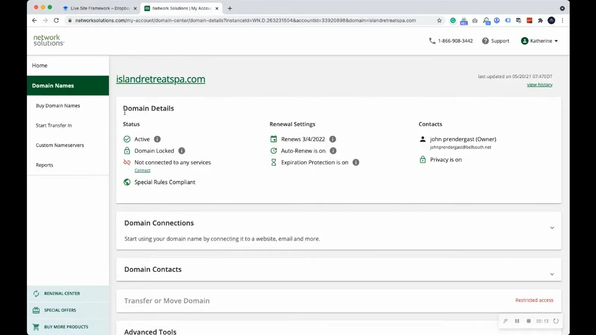Click the Not connected to any services text
The height and width of the screenshot is (335, 596).
click(x=172, y=162)
